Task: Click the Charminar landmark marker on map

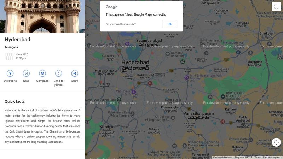Action: pos(134,92)
